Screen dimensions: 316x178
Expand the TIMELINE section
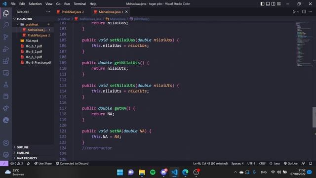tap(23, 153)
